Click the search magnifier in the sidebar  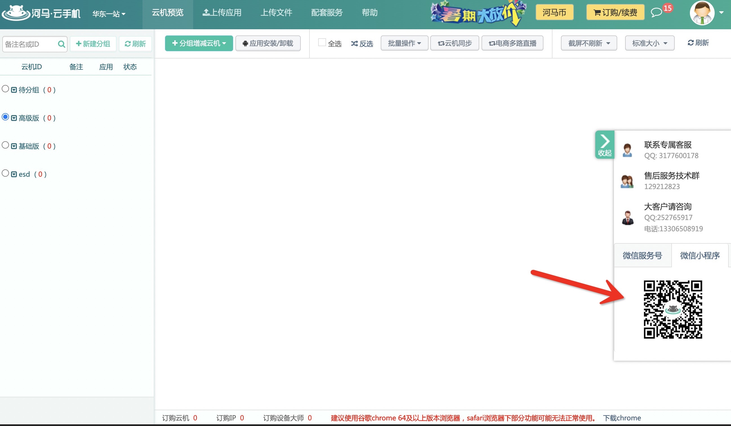coord(61,44)
